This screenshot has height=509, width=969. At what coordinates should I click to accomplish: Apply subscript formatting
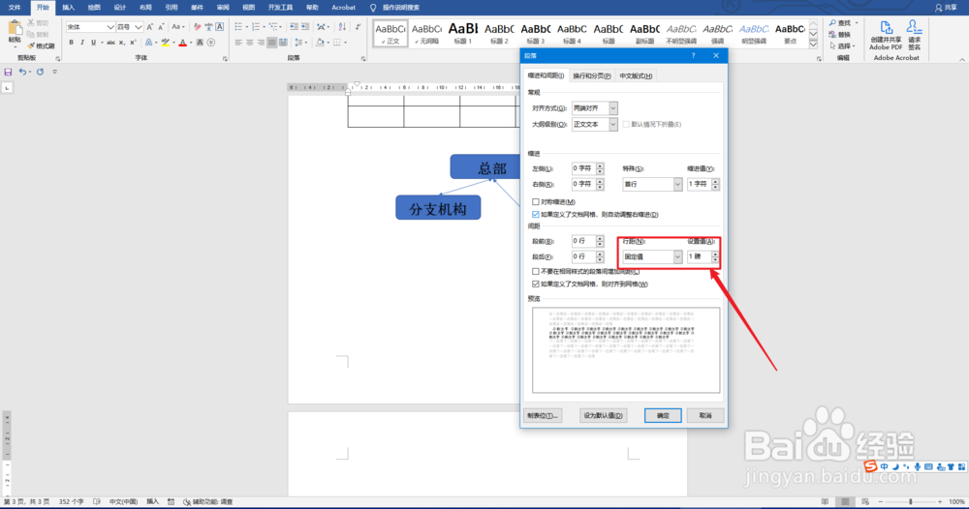122,43
